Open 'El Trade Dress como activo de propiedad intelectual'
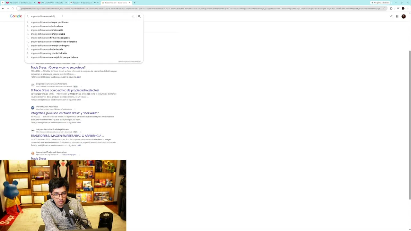411x231 pixels. (65, 90)
